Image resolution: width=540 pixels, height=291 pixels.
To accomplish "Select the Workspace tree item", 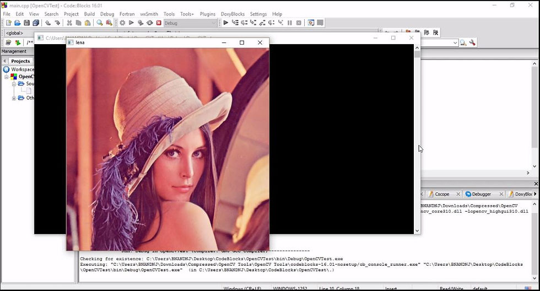I will [23, 69].
